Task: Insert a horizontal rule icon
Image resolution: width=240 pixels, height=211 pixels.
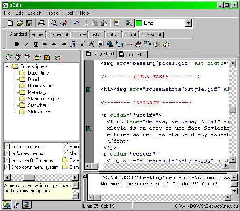Action: pos(129,45)
